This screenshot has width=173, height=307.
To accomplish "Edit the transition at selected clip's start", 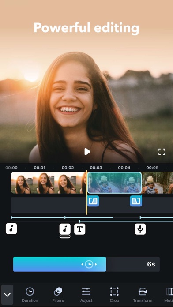I will tap(93, 201).
